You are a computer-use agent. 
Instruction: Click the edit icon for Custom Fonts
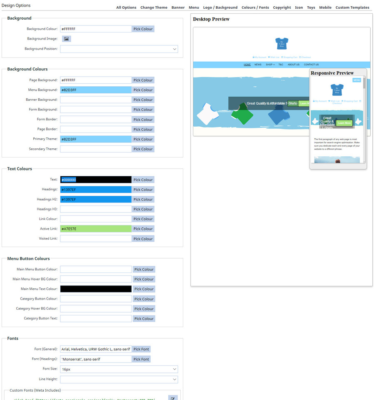[173, 398]
